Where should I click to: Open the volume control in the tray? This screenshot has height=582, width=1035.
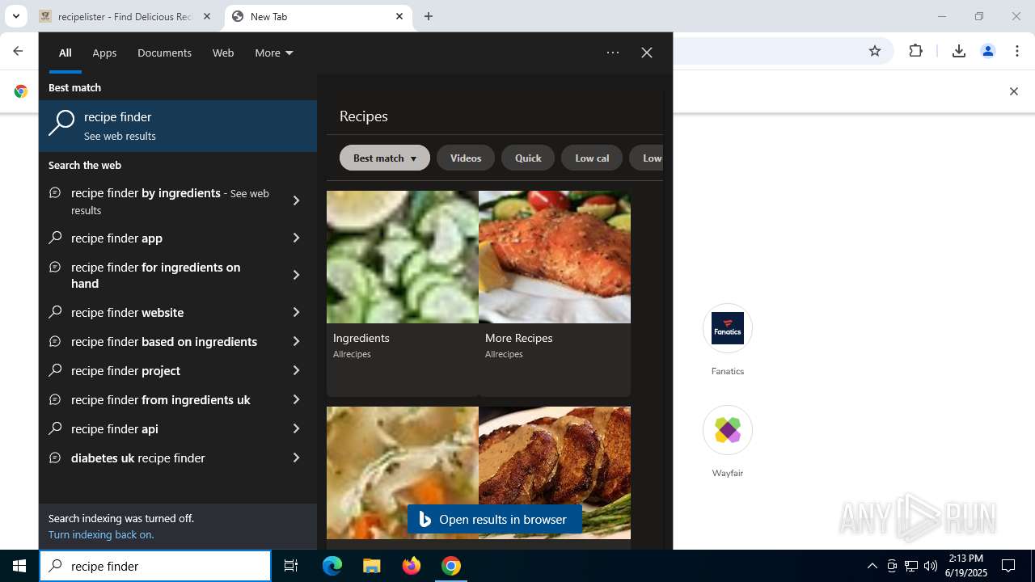931,566
